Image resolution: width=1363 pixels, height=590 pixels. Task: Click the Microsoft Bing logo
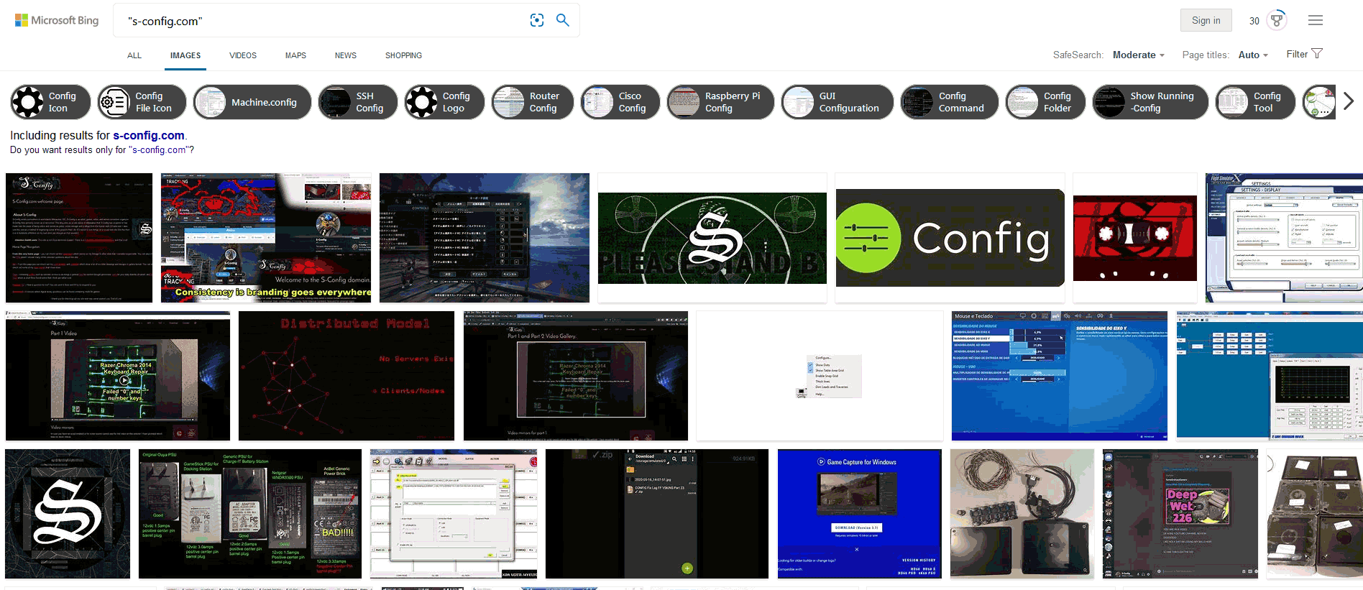(x=57, y=20)
